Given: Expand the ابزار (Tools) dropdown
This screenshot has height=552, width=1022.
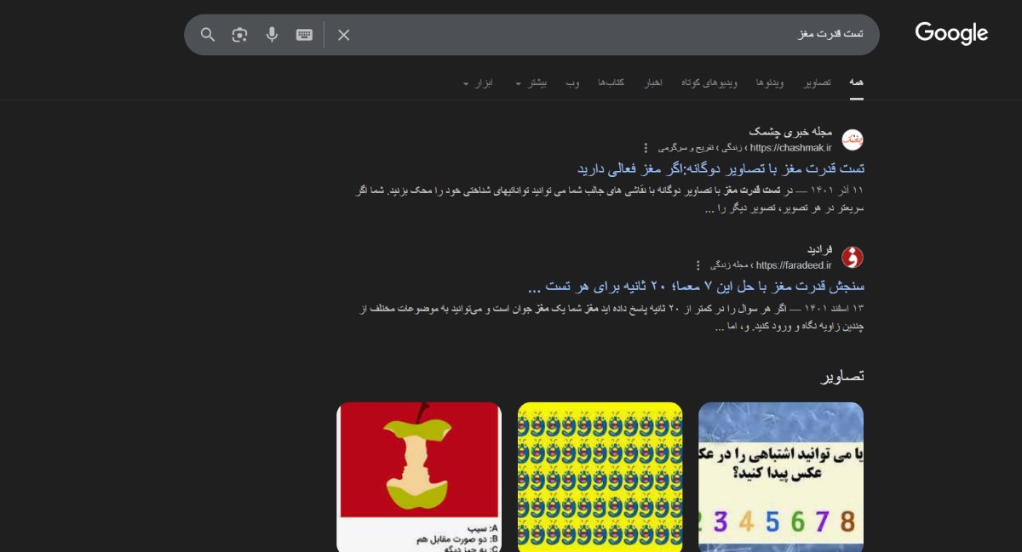Looking at the screenshot, I should pyautogui.click(x=479, y=83).
